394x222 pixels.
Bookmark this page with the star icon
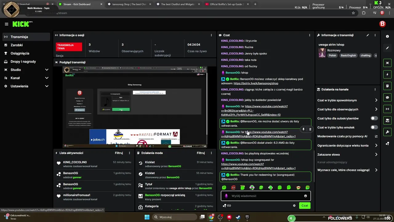pos(353,13)
